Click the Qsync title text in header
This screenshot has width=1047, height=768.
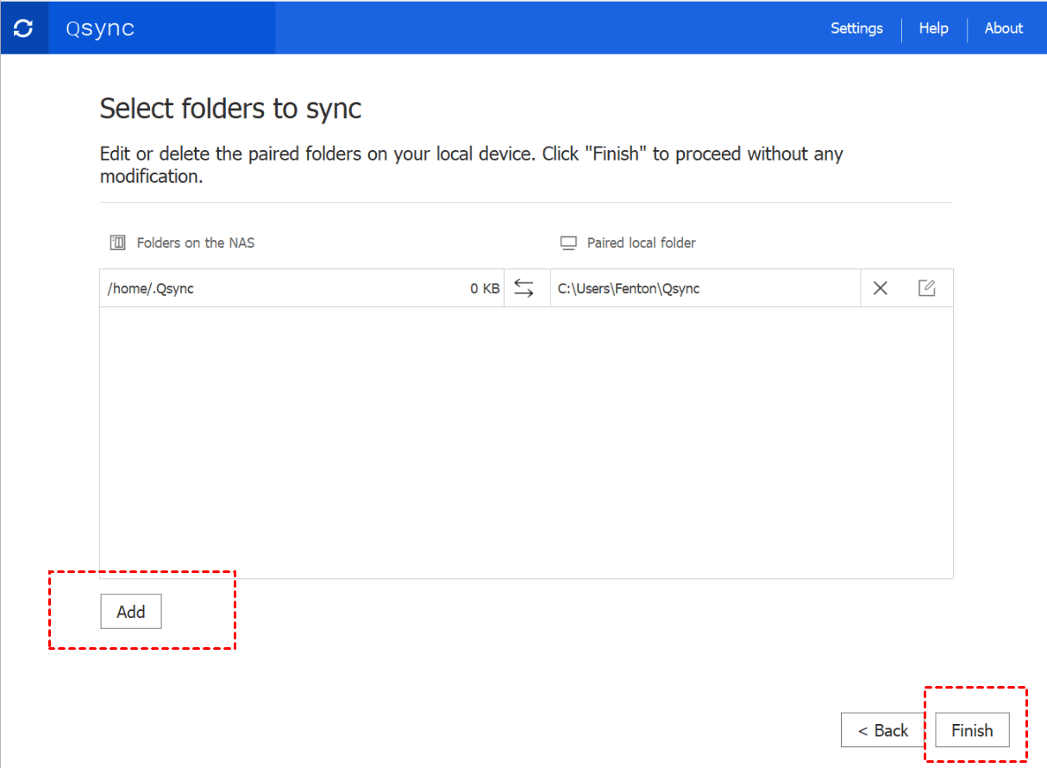coord(100,28)
